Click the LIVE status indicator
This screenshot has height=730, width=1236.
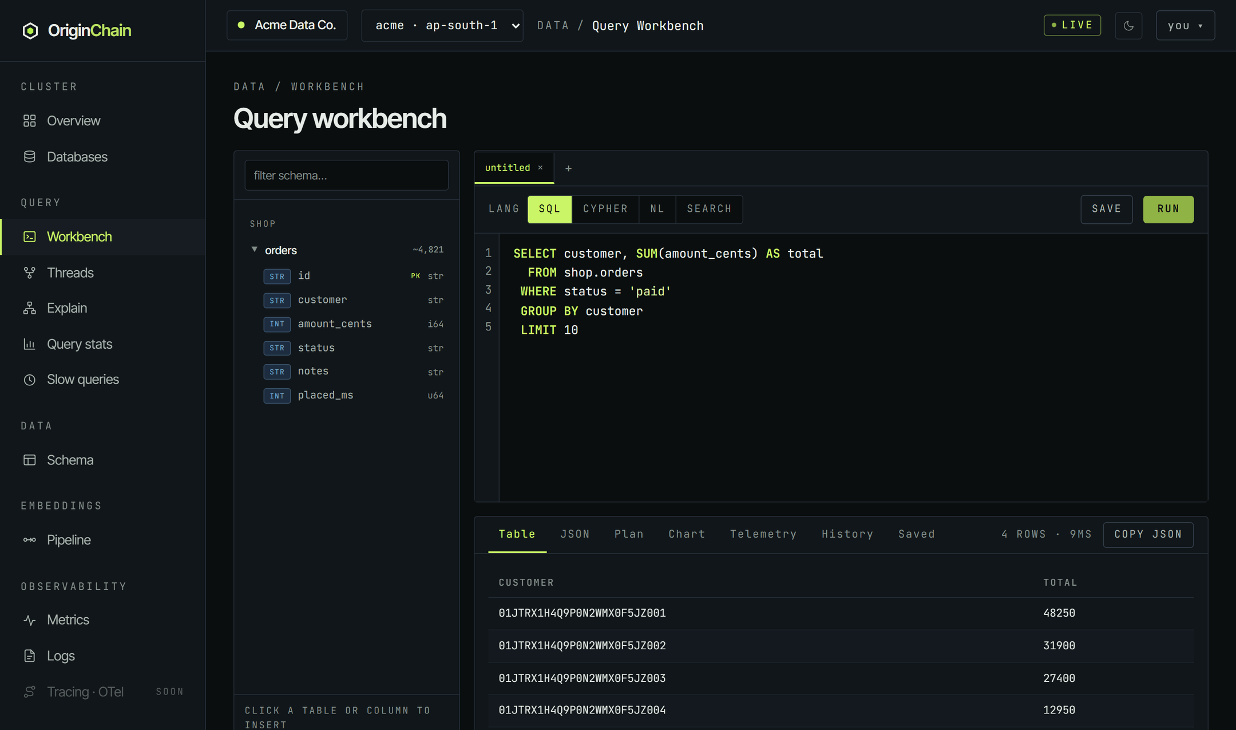(x=1072, y=25)
